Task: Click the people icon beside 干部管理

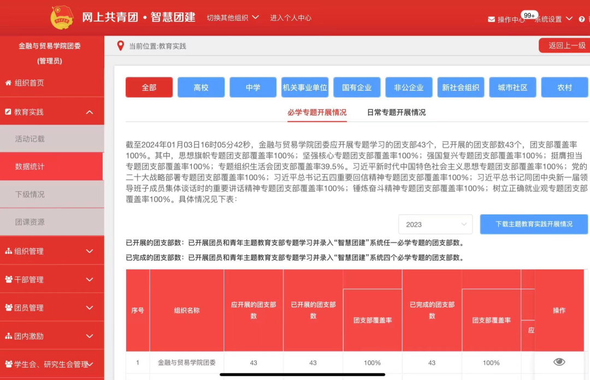Action: click(x=8, y=280)
